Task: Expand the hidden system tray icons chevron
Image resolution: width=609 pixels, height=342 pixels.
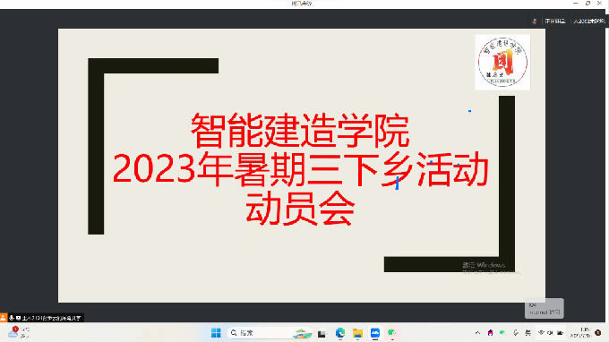Action: 477,333
